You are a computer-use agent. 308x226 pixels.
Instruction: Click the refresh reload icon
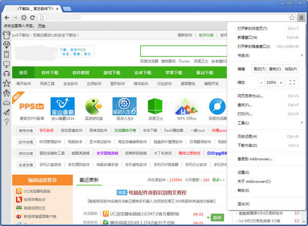32,17
